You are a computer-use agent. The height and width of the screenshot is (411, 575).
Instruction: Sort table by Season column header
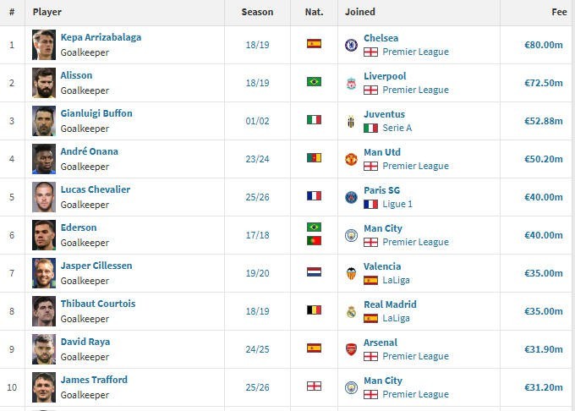[257, 12]
